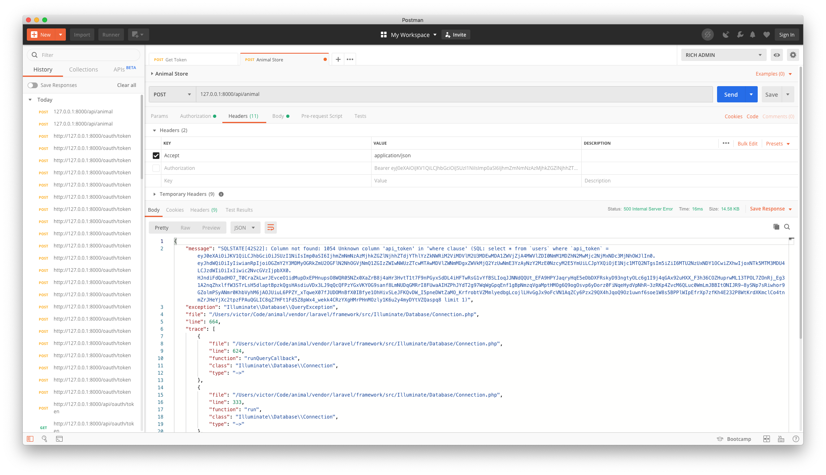Viewport: 826px width, 475px height.
Task: Open find and replace icon in status bar
Action: 45,439
